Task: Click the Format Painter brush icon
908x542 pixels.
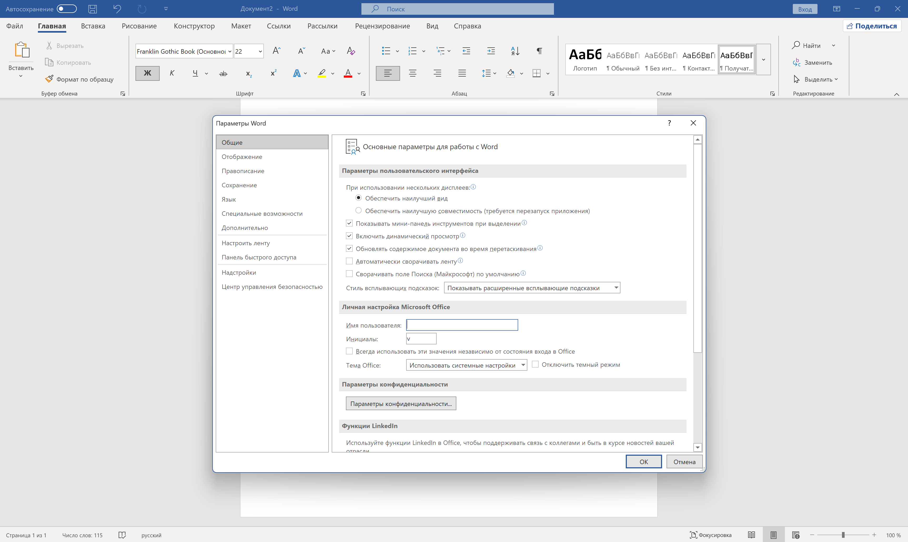Action: (x=49, y=79)
